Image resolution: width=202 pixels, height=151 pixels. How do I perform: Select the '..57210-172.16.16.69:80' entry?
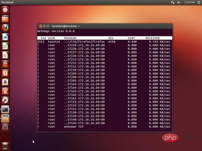pos(84,70)
